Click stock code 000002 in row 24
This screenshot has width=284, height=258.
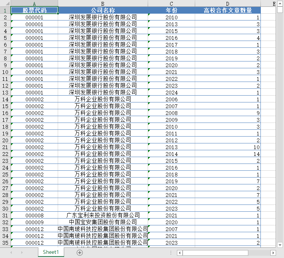(x=35, y=168)
